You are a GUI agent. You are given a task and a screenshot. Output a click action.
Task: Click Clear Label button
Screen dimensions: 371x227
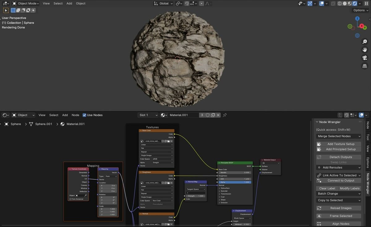point(327,188)
